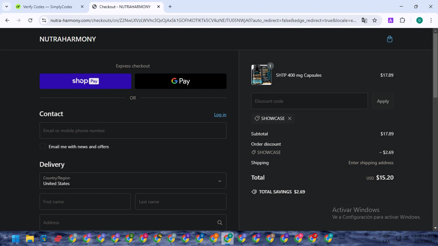This screenshot has width=438, height=246.
Task: Focus the Discount code field
Action: tap(309, 101)
